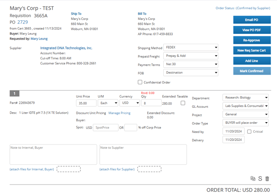Click the Mark Confirmed button
277x194 pixels.
point(252,71)
